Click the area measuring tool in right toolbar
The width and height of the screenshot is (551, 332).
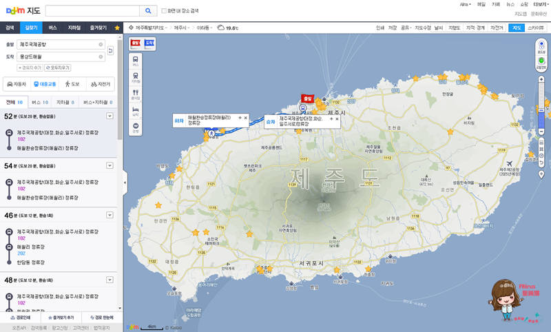pos(541,149)
